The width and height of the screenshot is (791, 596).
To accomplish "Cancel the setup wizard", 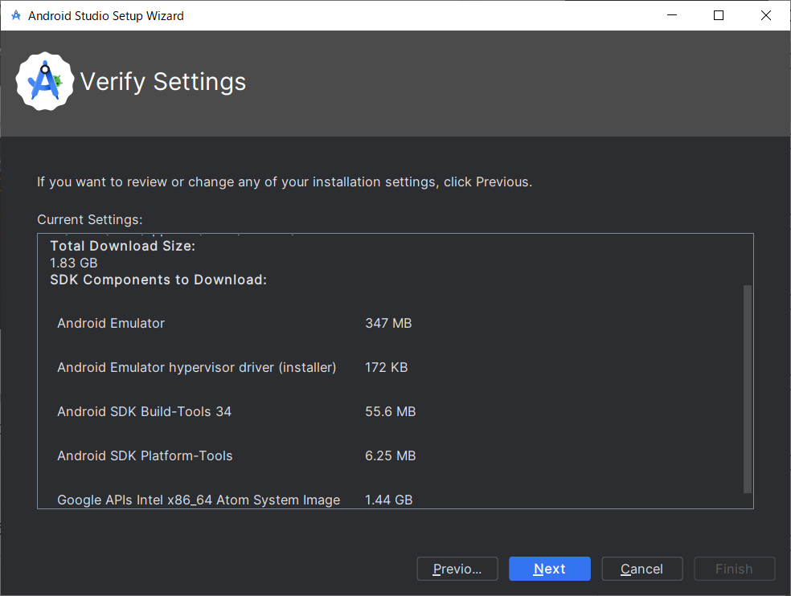I will [x=641, y=569].
